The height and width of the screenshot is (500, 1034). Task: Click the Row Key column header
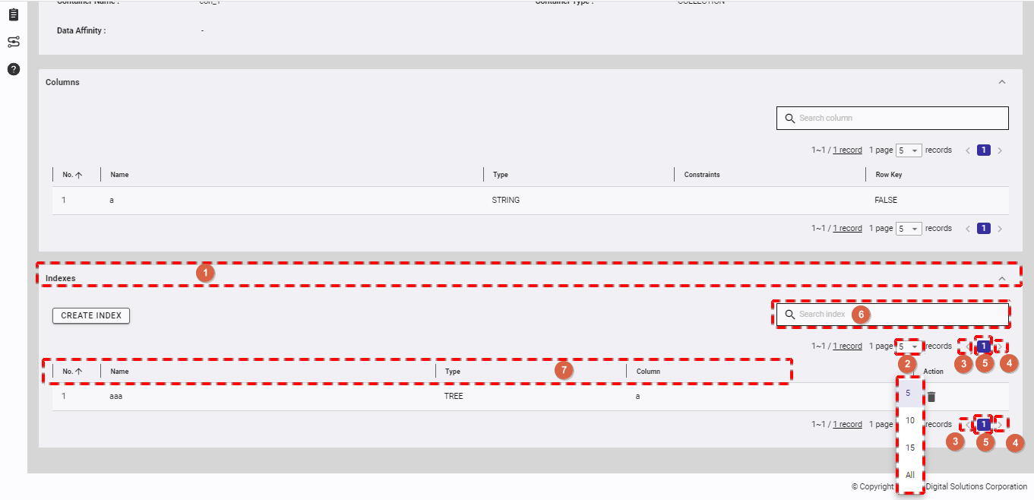[x=889, y=175]
